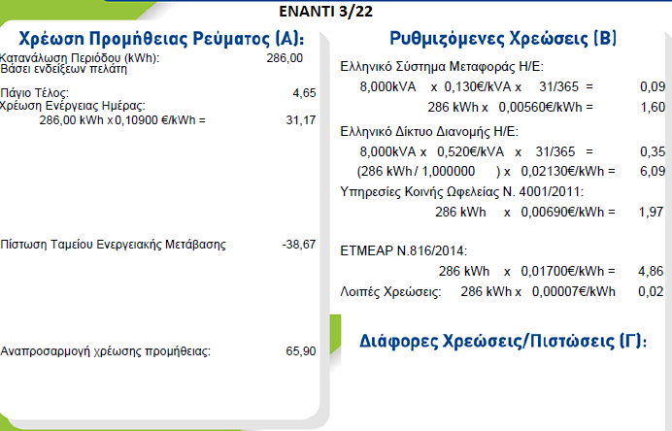Click formula 286,00 kWh x 0,10900 €/kWh
Screen dimensions: 672x431
(x=122, y=120)
